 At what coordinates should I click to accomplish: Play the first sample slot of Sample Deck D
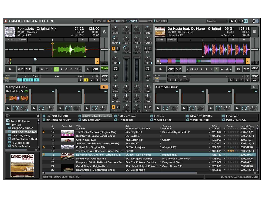pyautogui.click(x=158, y=108)
